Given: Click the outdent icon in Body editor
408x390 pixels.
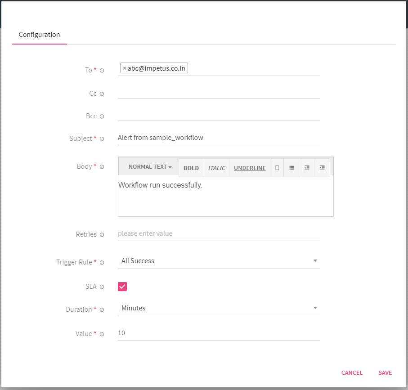Looking at the screenshot, I should [x=307, y=168].
